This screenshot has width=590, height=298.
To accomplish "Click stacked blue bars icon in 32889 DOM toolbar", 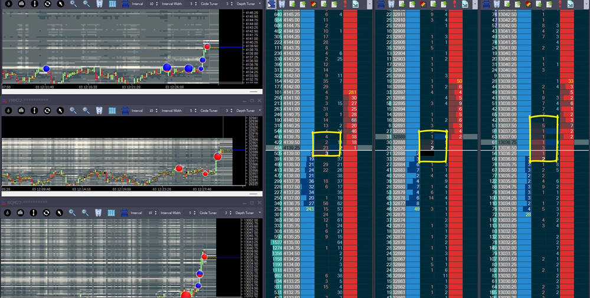I will coord(381,4).
